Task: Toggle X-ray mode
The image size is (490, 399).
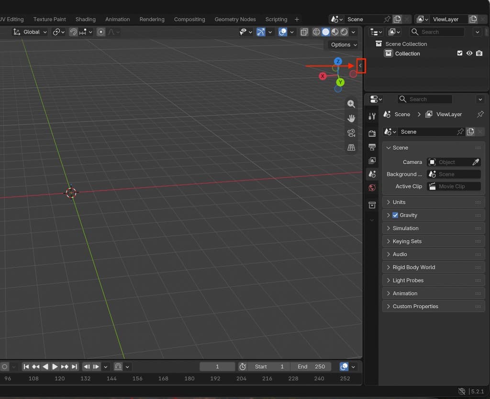Action: coord(304,32)
